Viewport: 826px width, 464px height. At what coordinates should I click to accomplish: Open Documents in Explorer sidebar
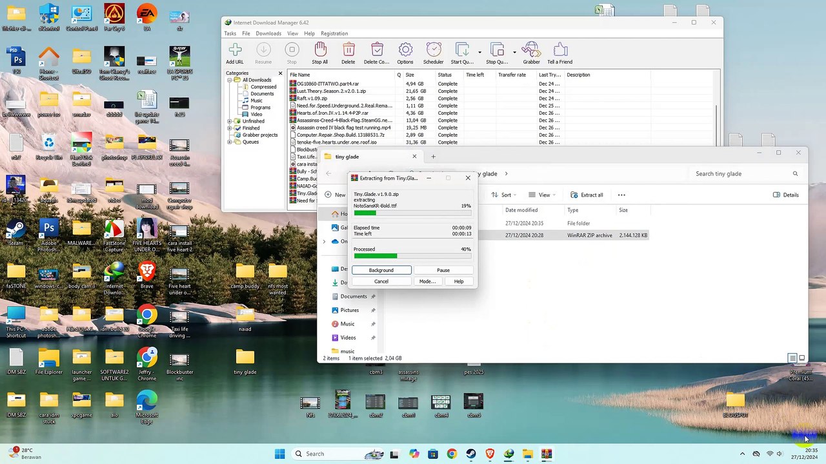click(353, 296)
